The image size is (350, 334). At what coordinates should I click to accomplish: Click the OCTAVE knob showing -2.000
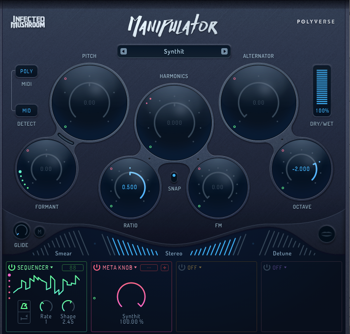301,169
